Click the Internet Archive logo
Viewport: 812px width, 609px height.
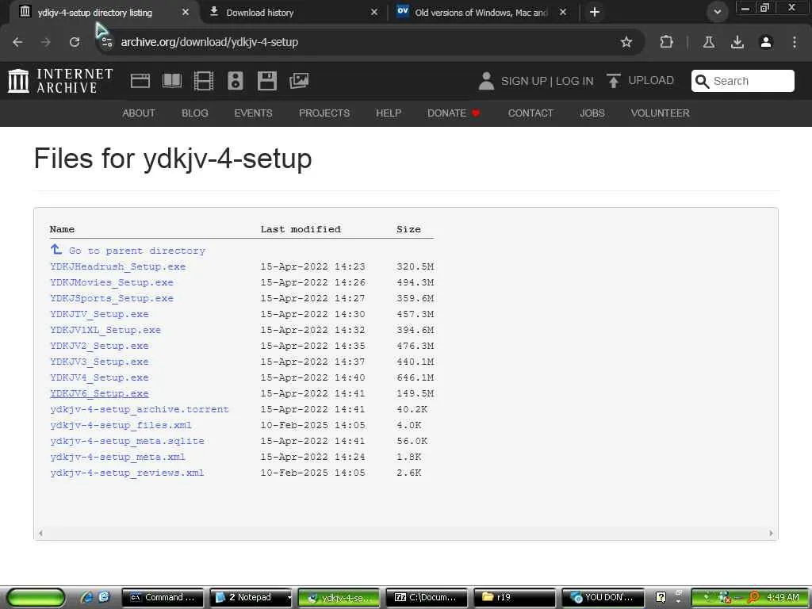(x=60, y=81)
